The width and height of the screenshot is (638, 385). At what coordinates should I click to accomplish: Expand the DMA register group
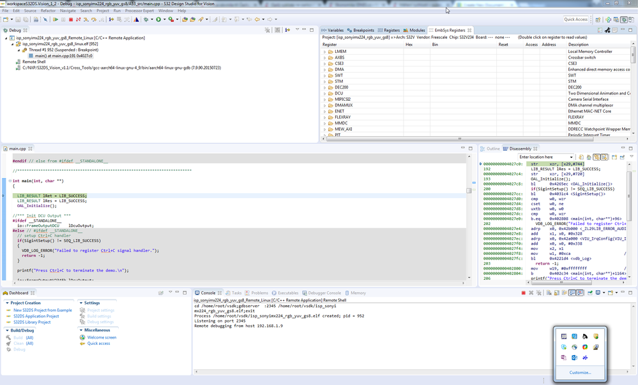[x=325, y=69]
